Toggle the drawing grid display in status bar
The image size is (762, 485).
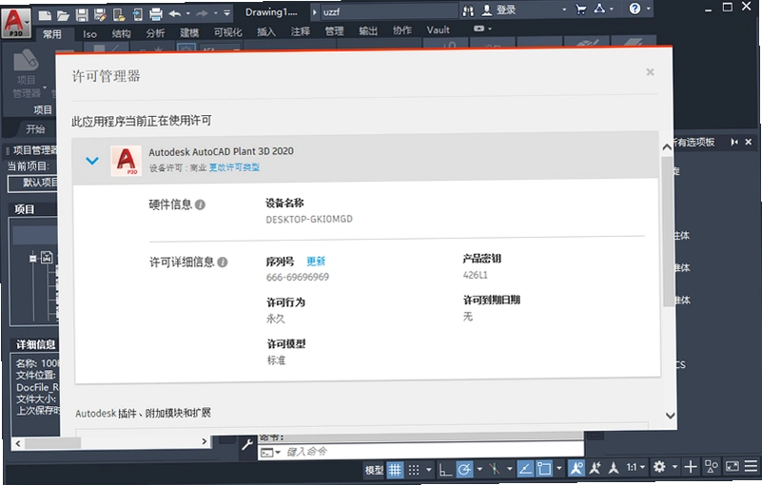[395, 470]
